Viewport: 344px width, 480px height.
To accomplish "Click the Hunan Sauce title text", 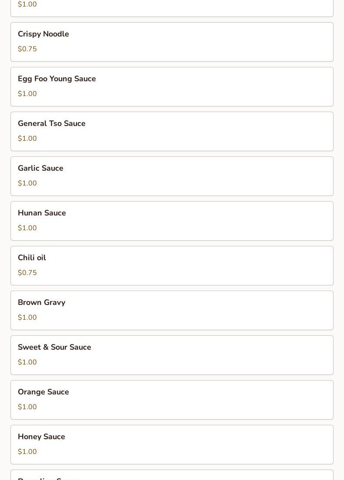I will (42, 213).
